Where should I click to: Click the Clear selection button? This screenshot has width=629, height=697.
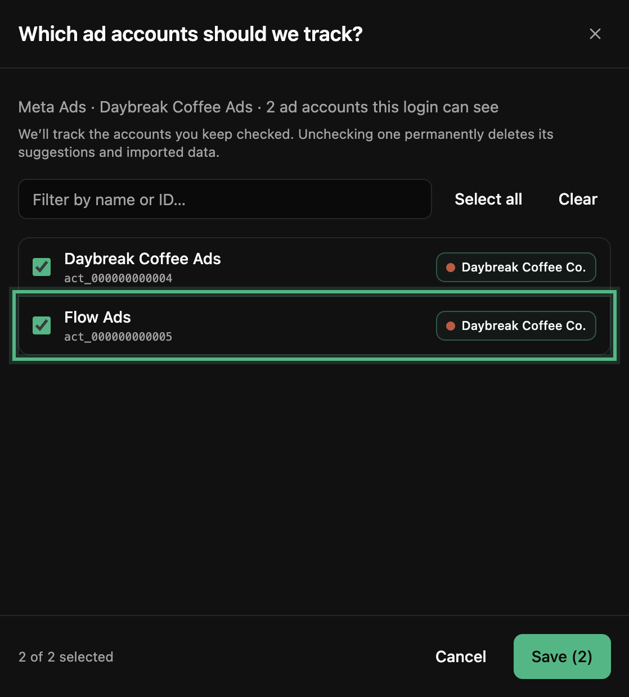tap(578, 199)
